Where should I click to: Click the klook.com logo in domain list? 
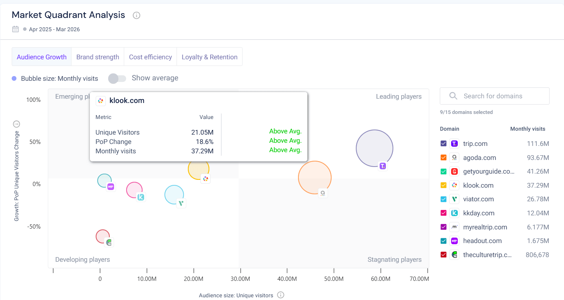[x=454, y=185]
